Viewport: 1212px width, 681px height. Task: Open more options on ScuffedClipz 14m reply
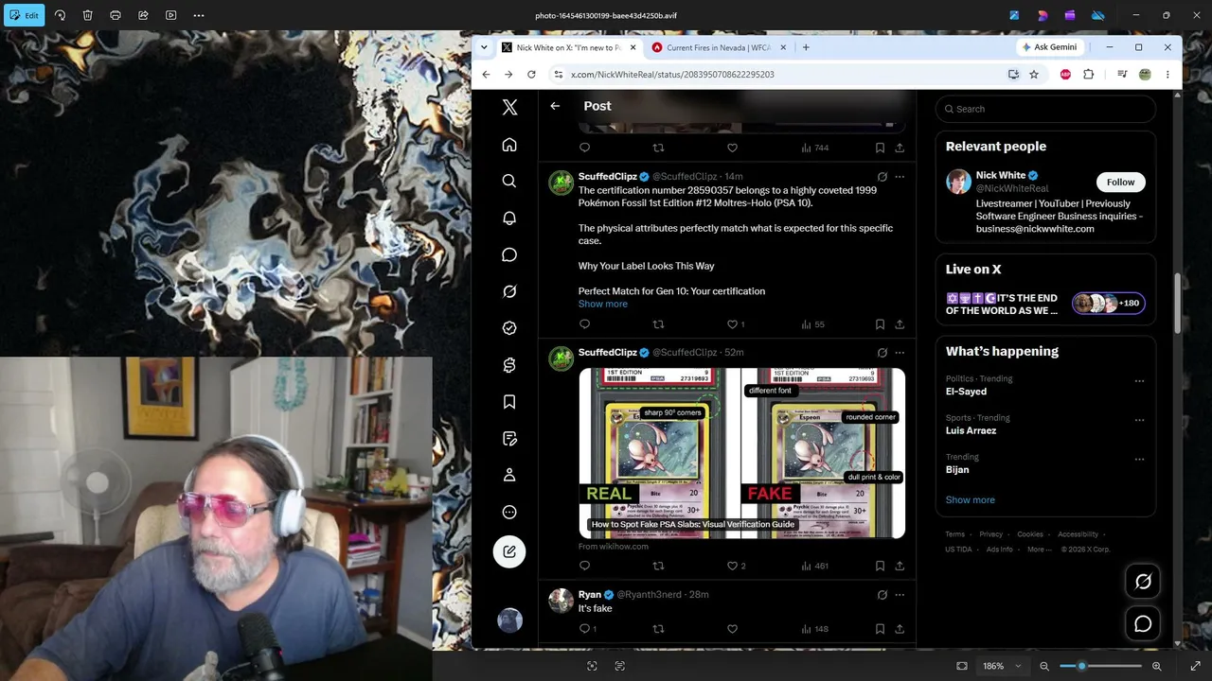[x=900, y=177]
